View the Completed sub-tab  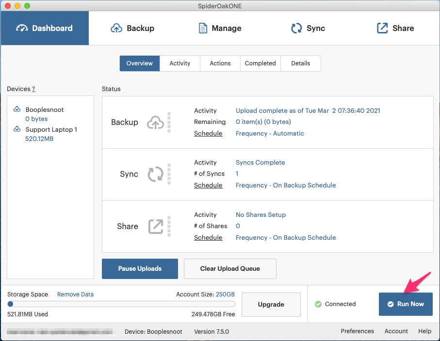(x=261, y=63)
